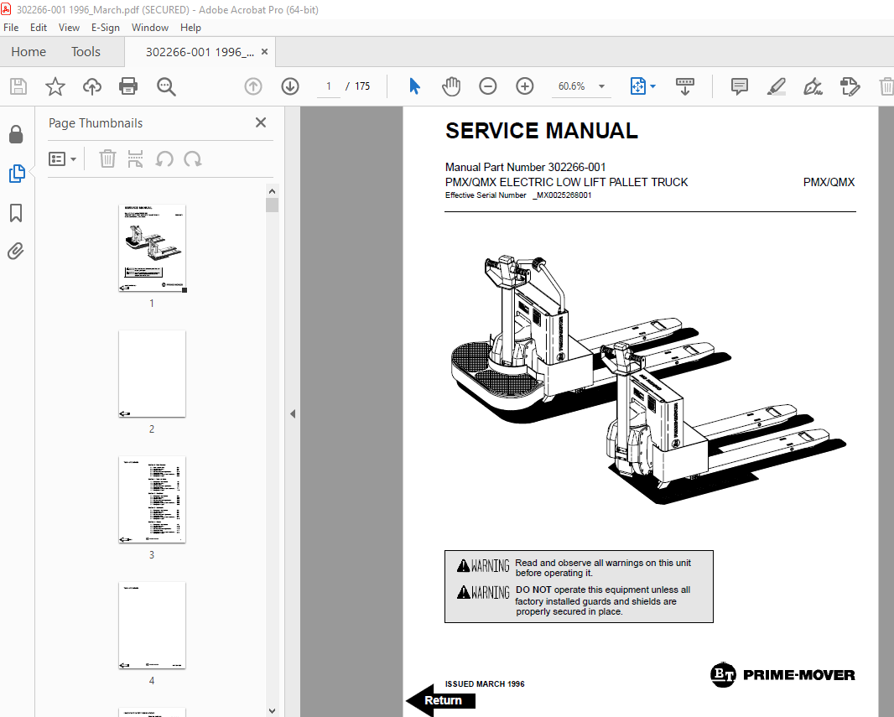This screenshot has height=717, width=894.
Task: Rotate page counterclockwise in thumbnails panel
Action: (164, 159)
